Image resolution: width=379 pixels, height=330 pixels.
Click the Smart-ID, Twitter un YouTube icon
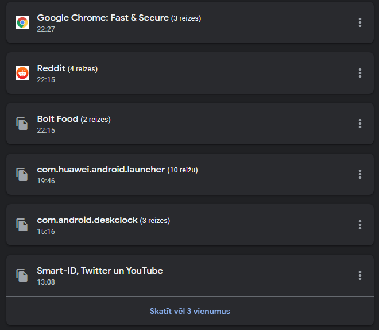[x=22, y=275]
